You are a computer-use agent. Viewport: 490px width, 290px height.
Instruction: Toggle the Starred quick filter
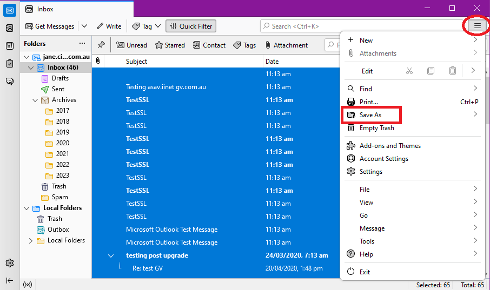click(x=170, y=45)
